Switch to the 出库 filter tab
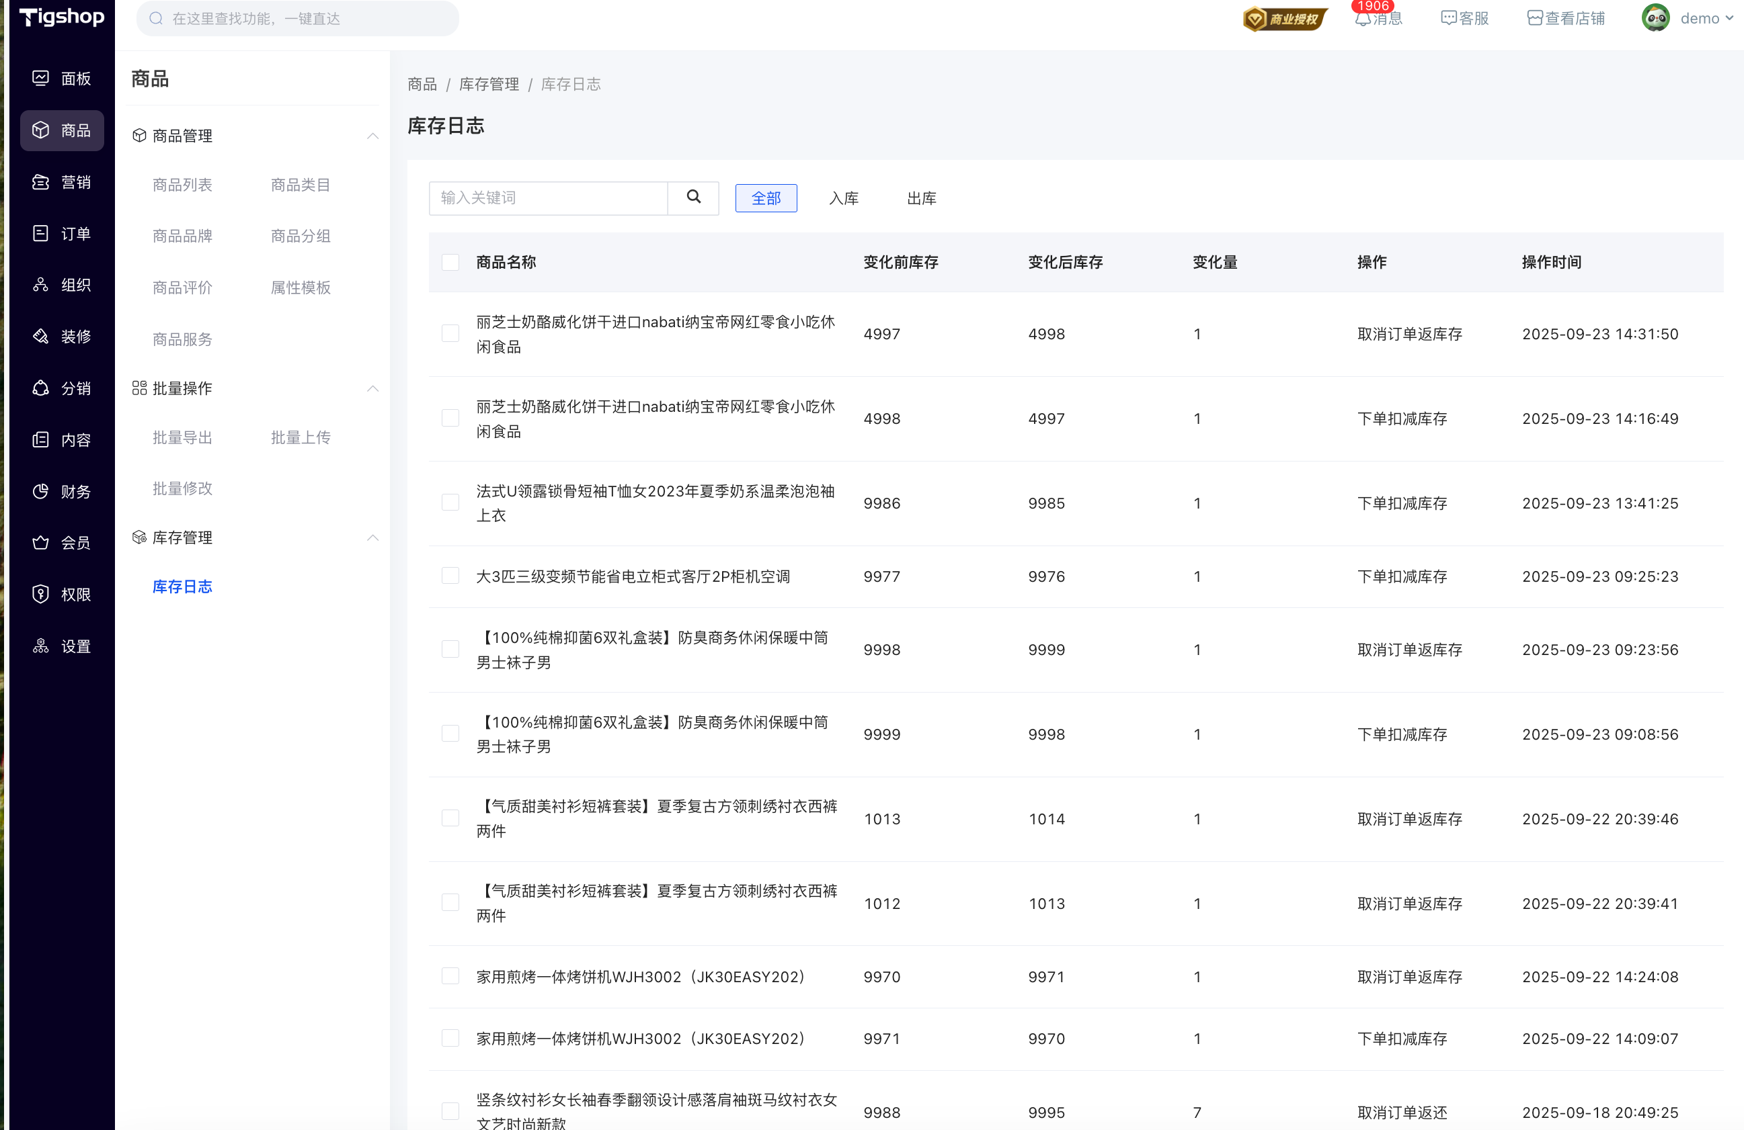Image resolution: width=1744 pixels, height=1130 pixels. tap(921, 198)
